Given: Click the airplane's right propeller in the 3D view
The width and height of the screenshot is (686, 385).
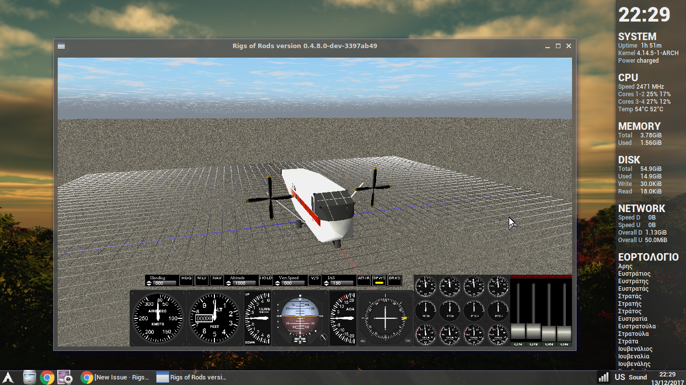Looking at the screenshot, I should tap(374, 187).
